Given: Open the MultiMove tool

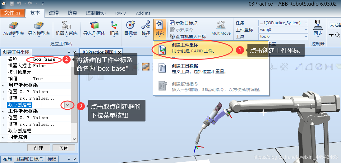Looking at the screenshot, I should [221, 28].
